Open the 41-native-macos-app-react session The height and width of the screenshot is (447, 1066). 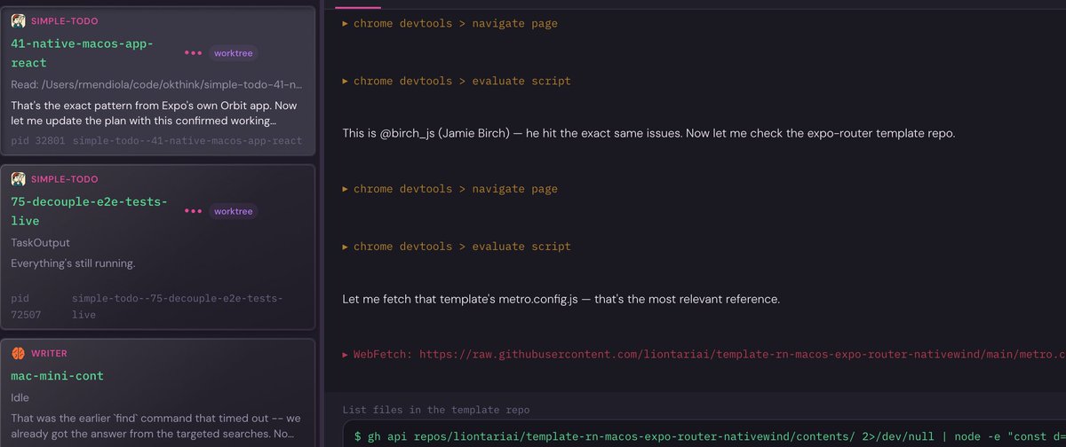coord(157,82)
